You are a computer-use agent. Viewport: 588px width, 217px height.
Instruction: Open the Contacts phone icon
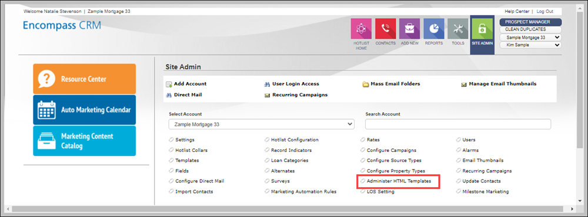tap(386, 29)
